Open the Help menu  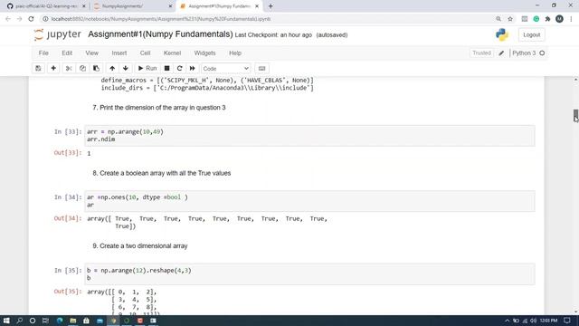pos(235,53)
